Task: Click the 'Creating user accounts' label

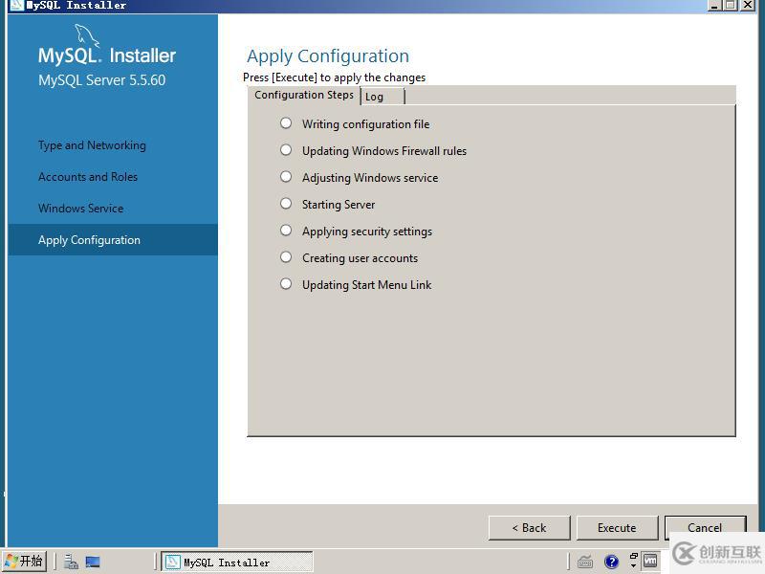Action: coord(360,258)
